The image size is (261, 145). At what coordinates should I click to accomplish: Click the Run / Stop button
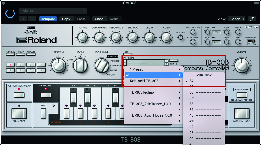pyautogui.click(x=19, y=114)
